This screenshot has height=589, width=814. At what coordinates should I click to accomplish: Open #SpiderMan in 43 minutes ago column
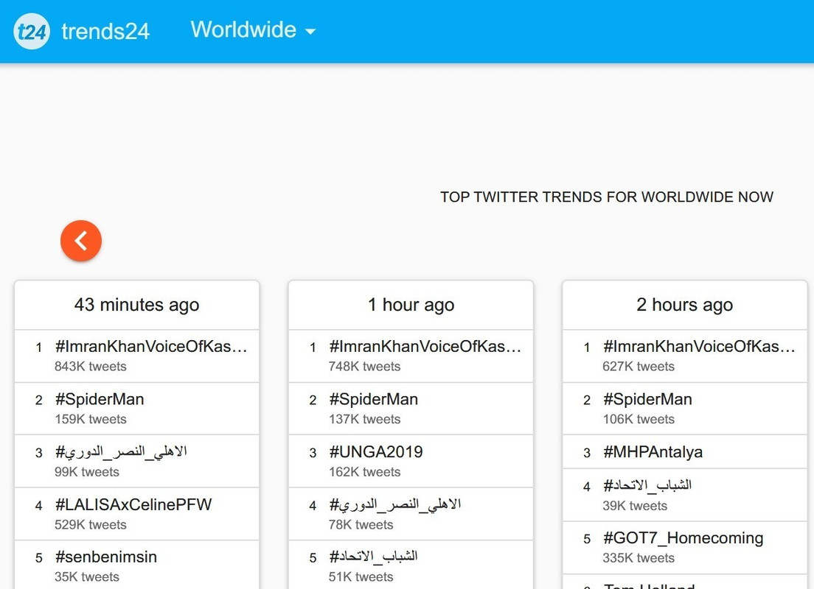coord(100,399)
